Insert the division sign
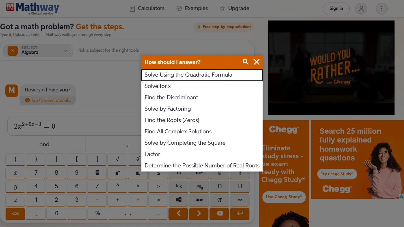404x227 pixels. [x=138, y=200]
